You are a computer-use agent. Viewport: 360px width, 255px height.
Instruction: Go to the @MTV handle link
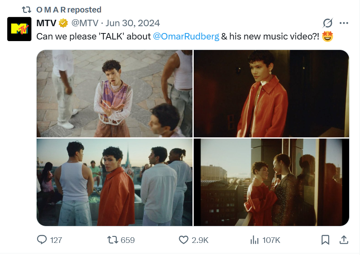tap(84, 23)
